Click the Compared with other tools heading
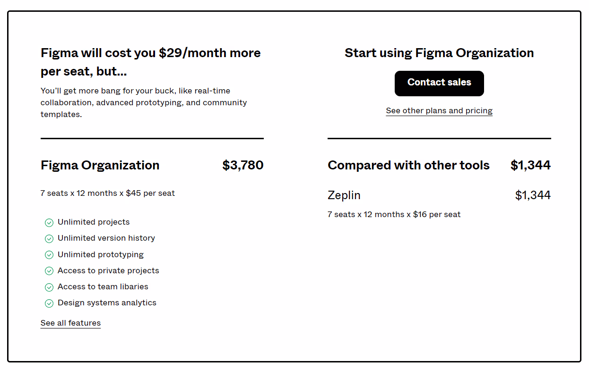The height and width of the screenshot is (370, 589). [x=408, y=165]
